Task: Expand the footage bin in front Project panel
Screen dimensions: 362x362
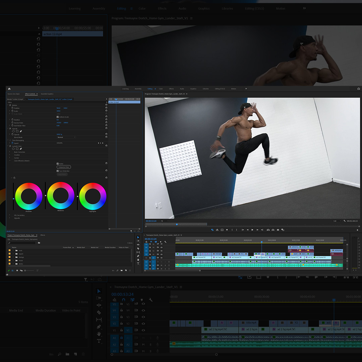Action: [x=13, y=257]
